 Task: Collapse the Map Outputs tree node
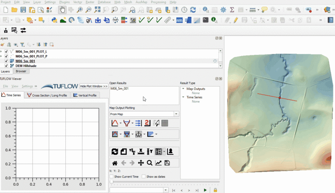[183, 89]
